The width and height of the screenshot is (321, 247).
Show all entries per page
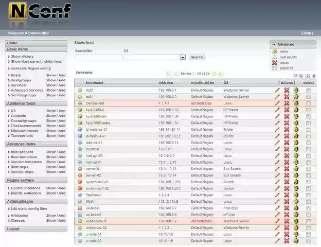314,76
